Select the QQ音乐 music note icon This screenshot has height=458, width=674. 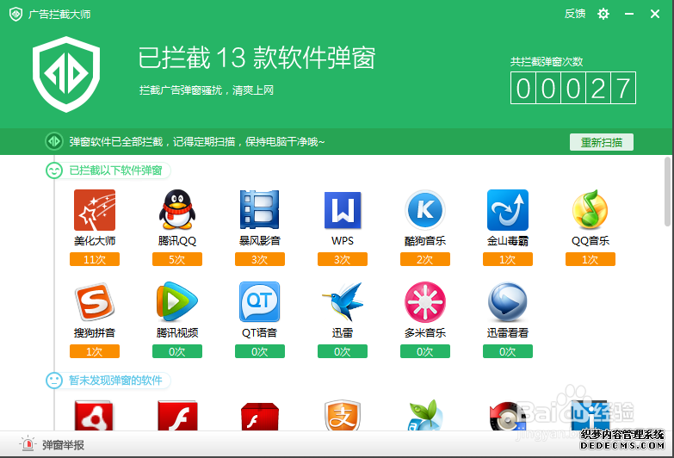coord(591,209)
